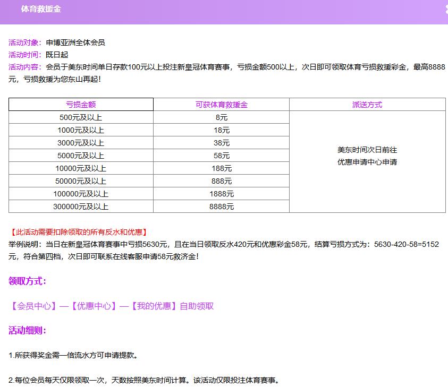
Task: Click the 10000元及以上 loss cell
Action: coord(81,168)
